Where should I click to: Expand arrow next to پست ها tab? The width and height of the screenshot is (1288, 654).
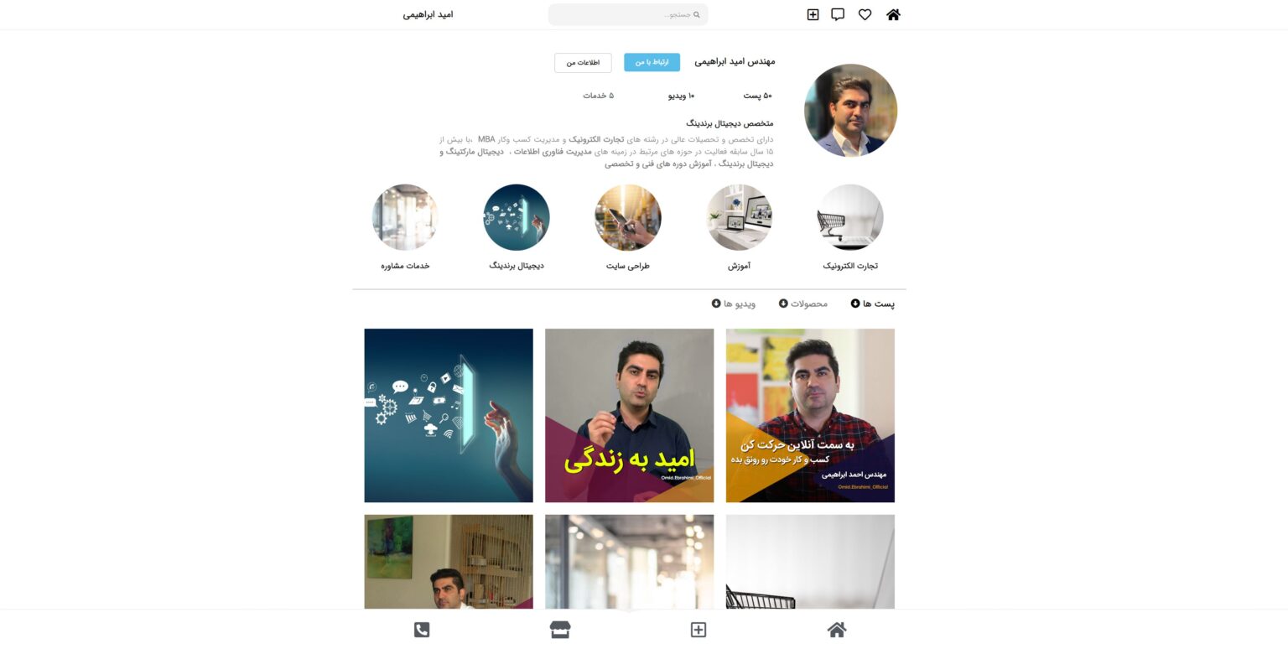click(855, 304)
